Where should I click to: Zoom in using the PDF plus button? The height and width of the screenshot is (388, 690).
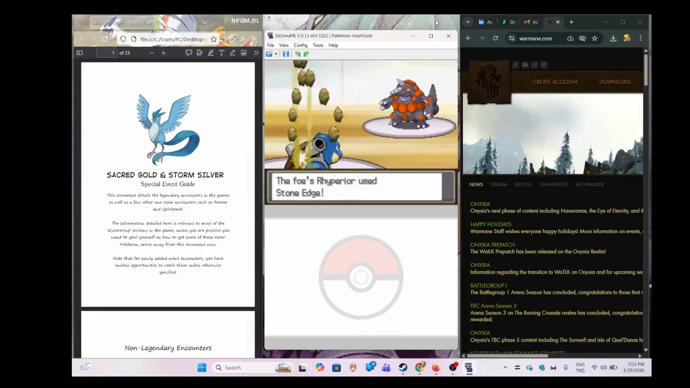pyautogui.click(x=163, y=53)
